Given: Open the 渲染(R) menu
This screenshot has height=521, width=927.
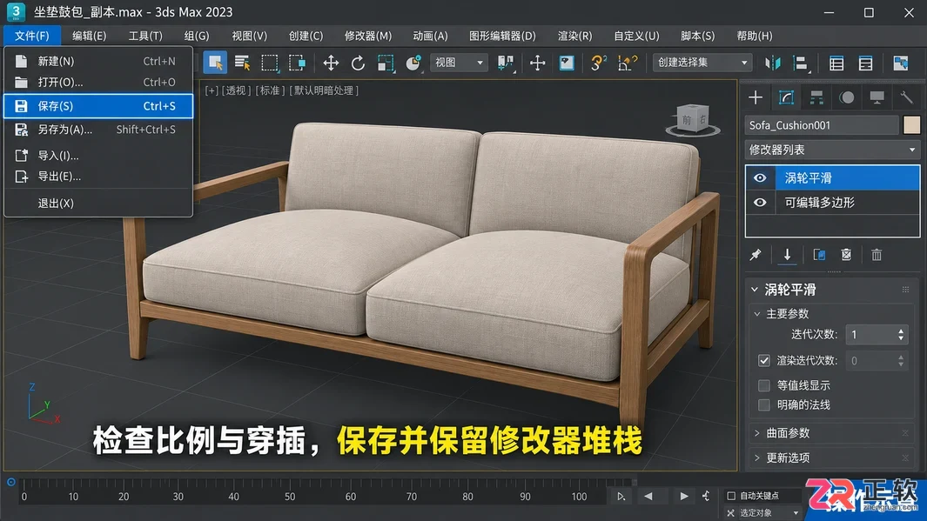Looking at the screenshot, I should point(574,36).
